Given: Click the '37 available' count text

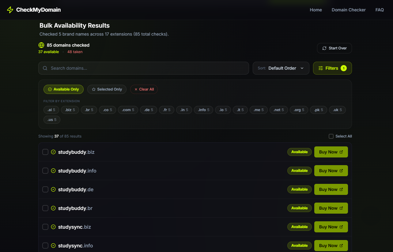Looking at the screenshot, I should pyautogui.click(x=48, y=52).
